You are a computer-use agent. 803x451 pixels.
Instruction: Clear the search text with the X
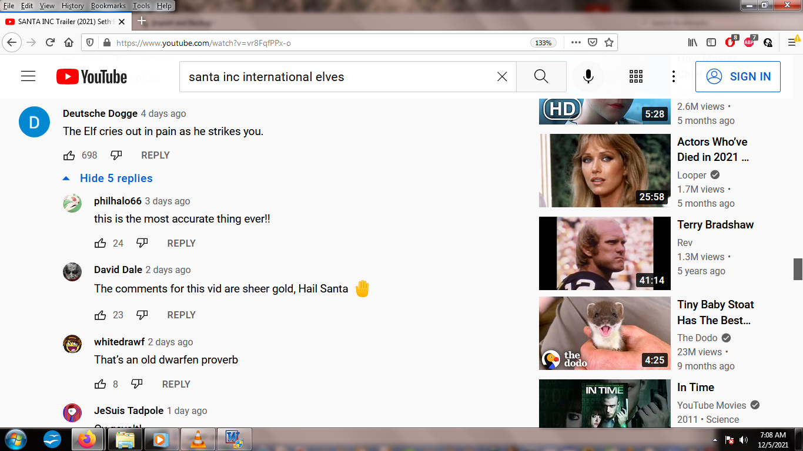[x=502, y=76]
